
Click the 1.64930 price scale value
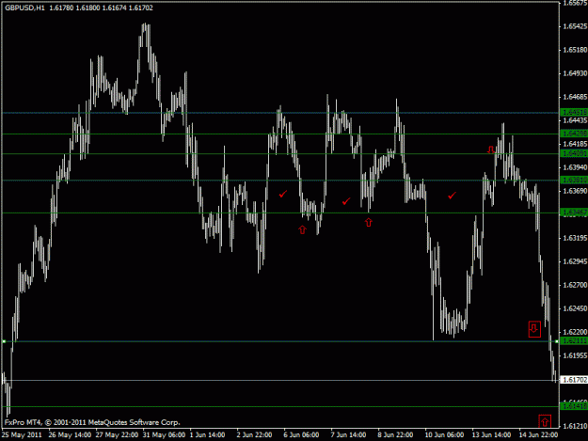[x=575, y=73]
